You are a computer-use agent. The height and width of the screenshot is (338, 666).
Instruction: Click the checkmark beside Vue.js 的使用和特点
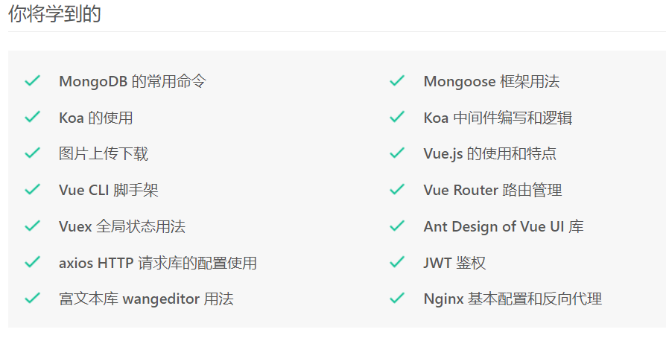[x=397, y=153]
